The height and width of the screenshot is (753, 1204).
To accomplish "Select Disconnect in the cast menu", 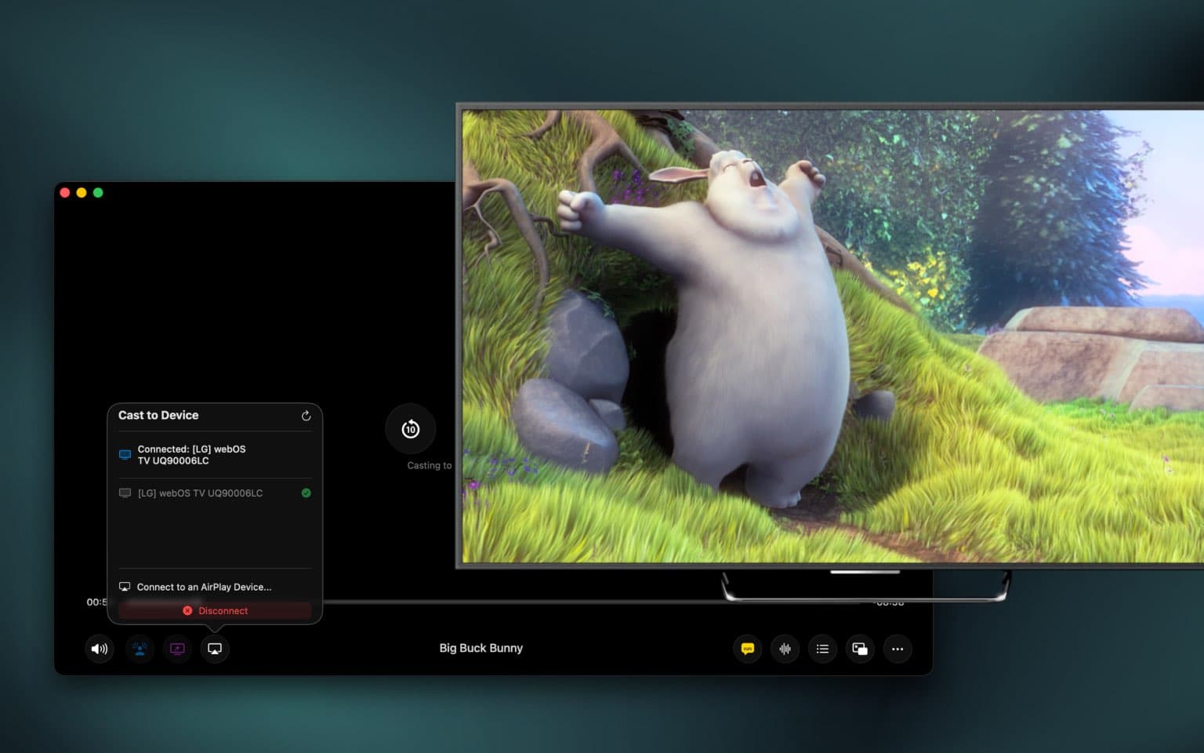I will pyautogui.click(x=215, y=610).
